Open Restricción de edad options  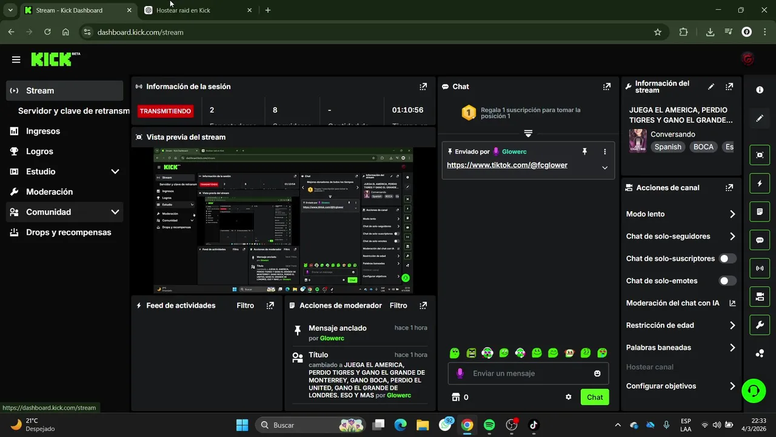(x=680, y=325)
